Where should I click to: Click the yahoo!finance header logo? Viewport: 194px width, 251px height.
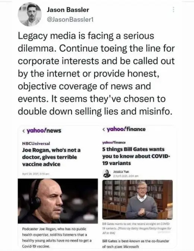click(x=126, y=129)
